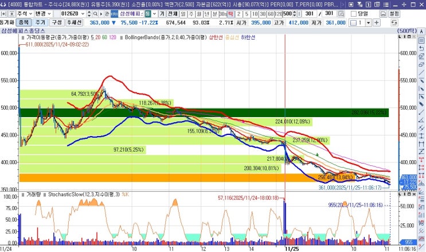426x252 pixels.
Task: Open the 0126Z0 stock code dropdown
Action: pos(83,14)
